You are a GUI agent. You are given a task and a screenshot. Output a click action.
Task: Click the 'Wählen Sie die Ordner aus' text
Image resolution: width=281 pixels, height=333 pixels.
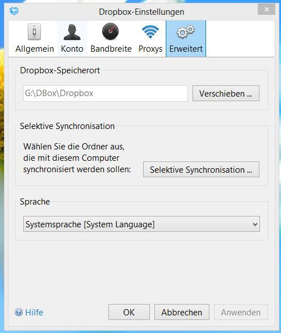click(74, 146)
